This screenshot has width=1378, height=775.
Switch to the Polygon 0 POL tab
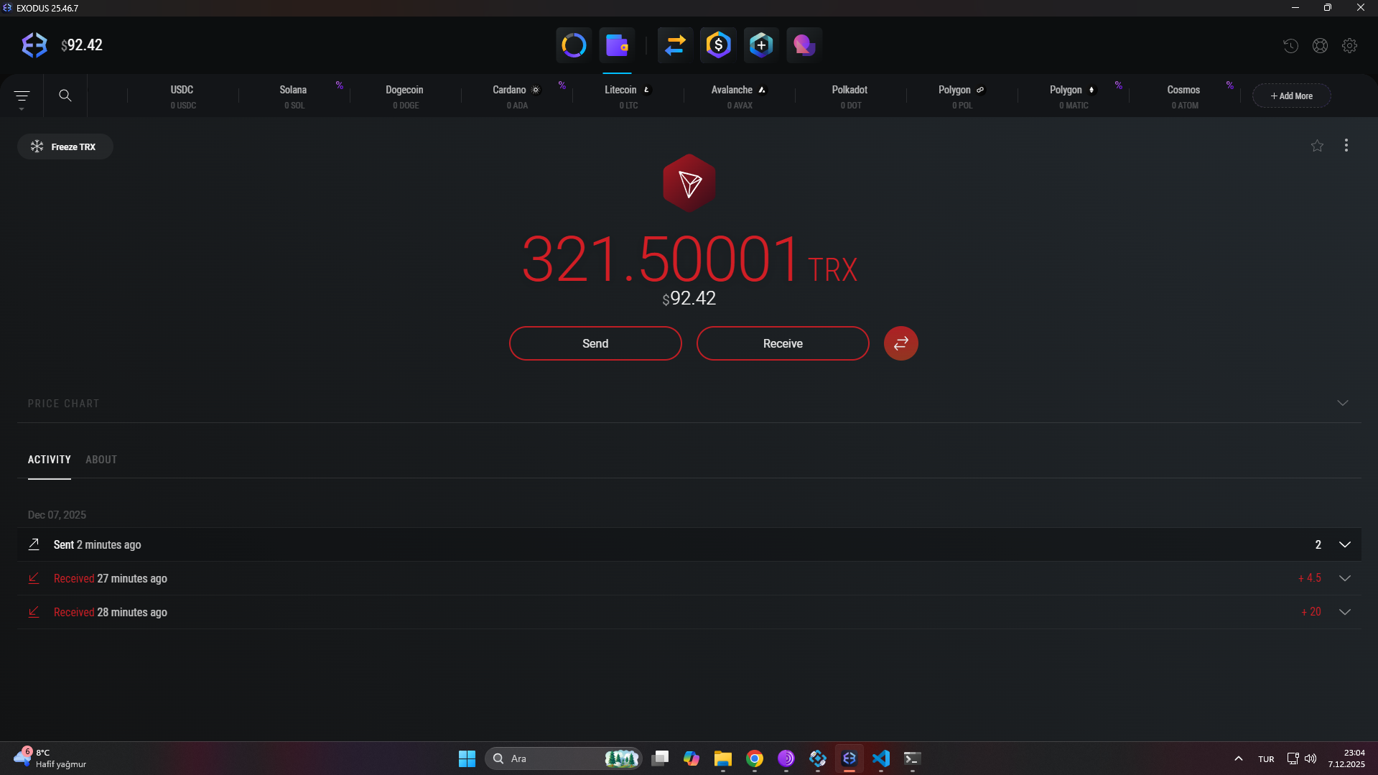tap(962, 96)
